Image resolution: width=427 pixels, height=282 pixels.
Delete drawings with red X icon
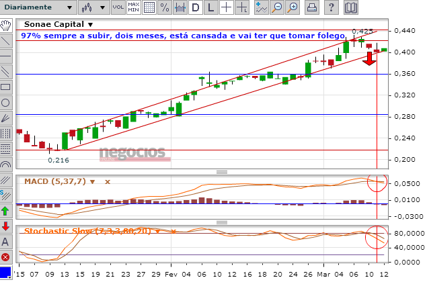pyautogui.click(x=6, y=257)
